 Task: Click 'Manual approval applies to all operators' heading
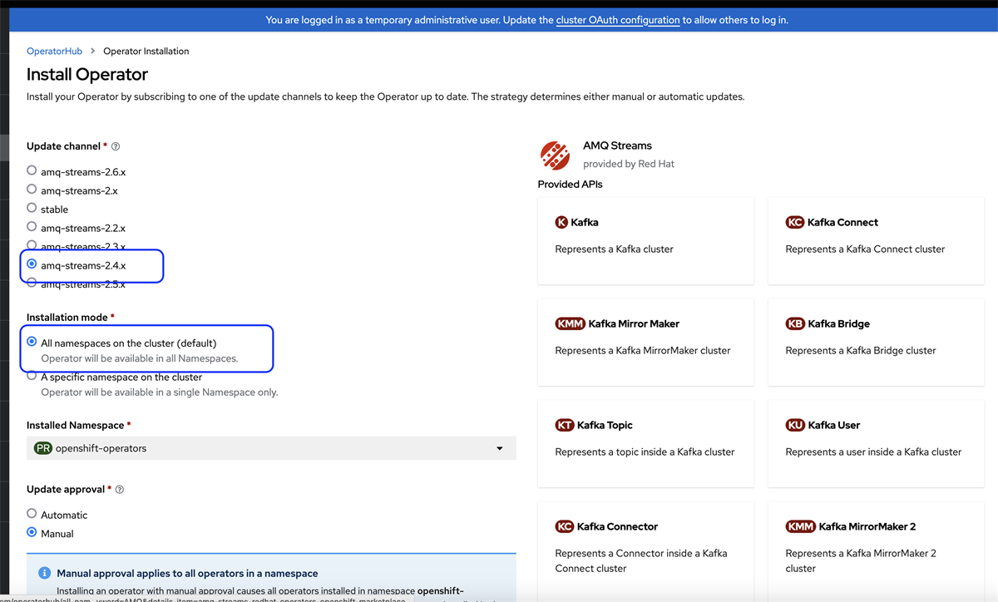(187, 573)
